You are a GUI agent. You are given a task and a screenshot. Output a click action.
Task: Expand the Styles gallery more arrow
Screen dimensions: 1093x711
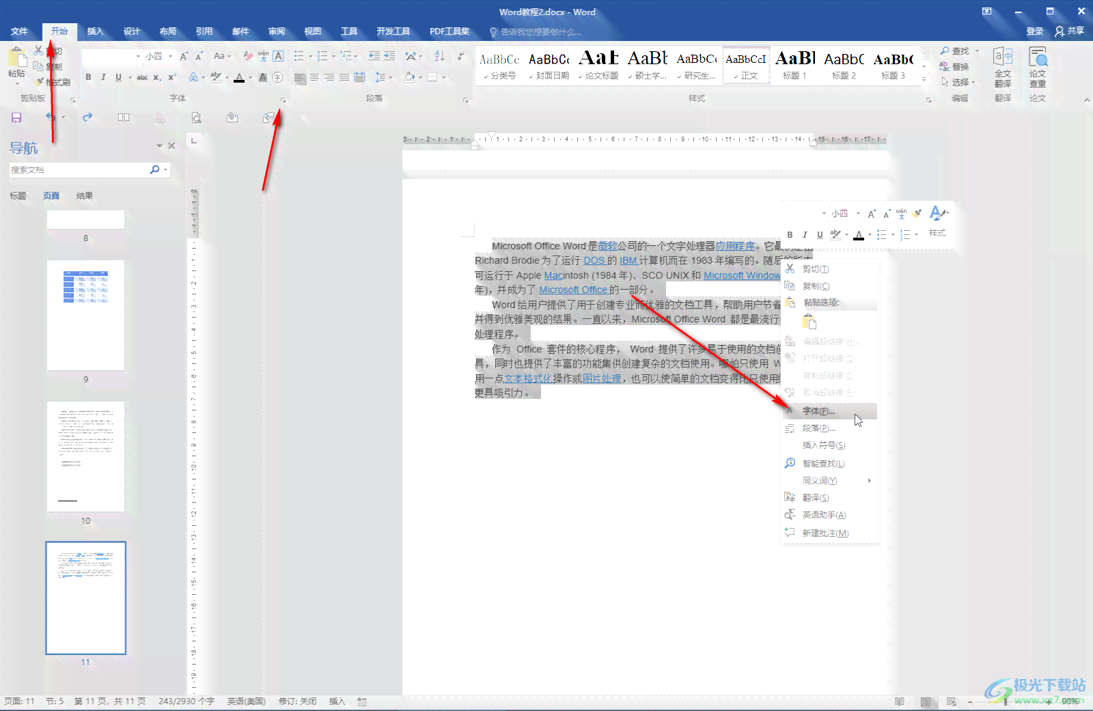coord(924,79)
